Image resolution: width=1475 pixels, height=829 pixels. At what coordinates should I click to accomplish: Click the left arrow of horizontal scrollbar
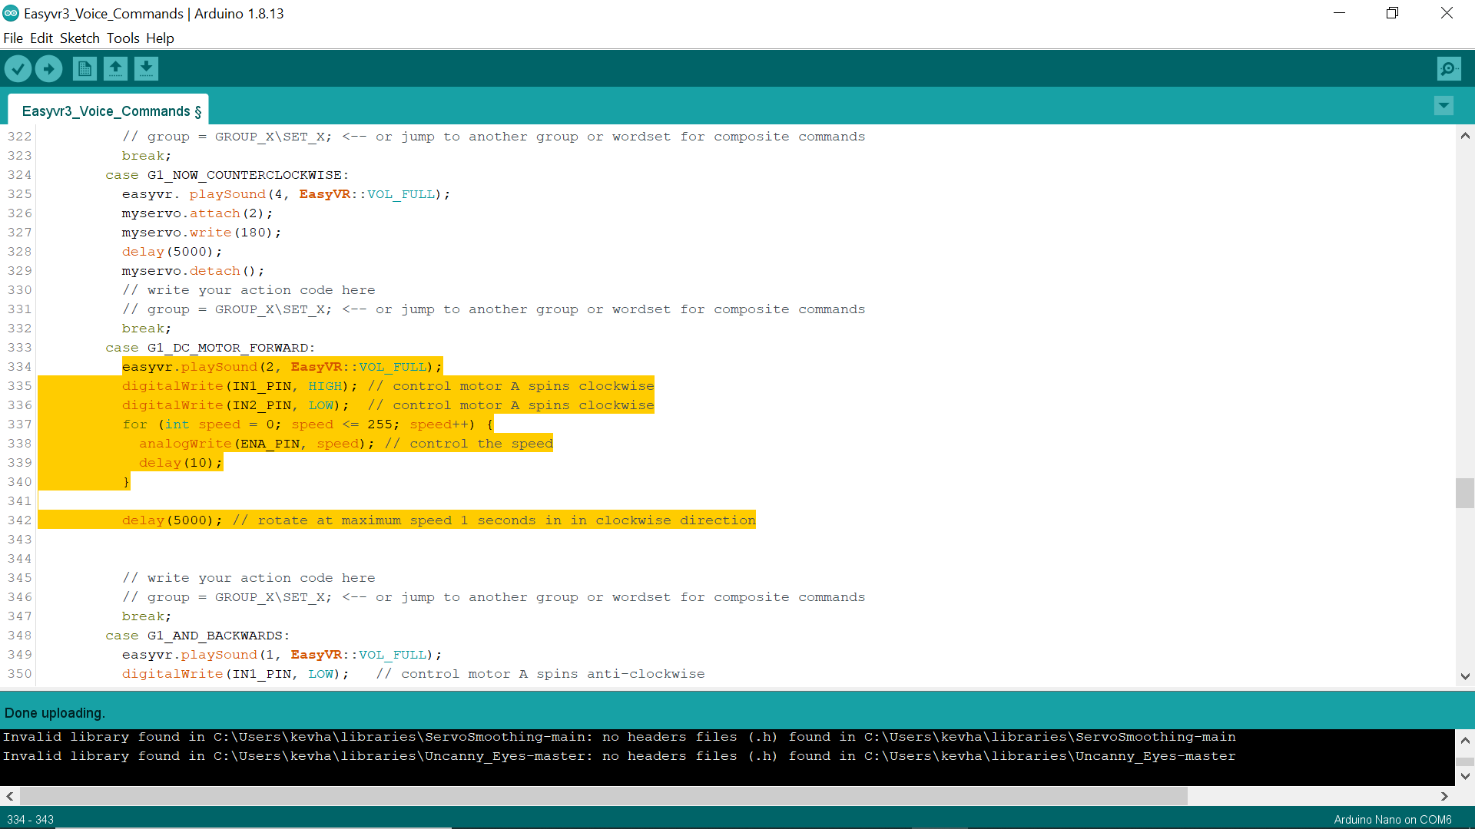8,797
